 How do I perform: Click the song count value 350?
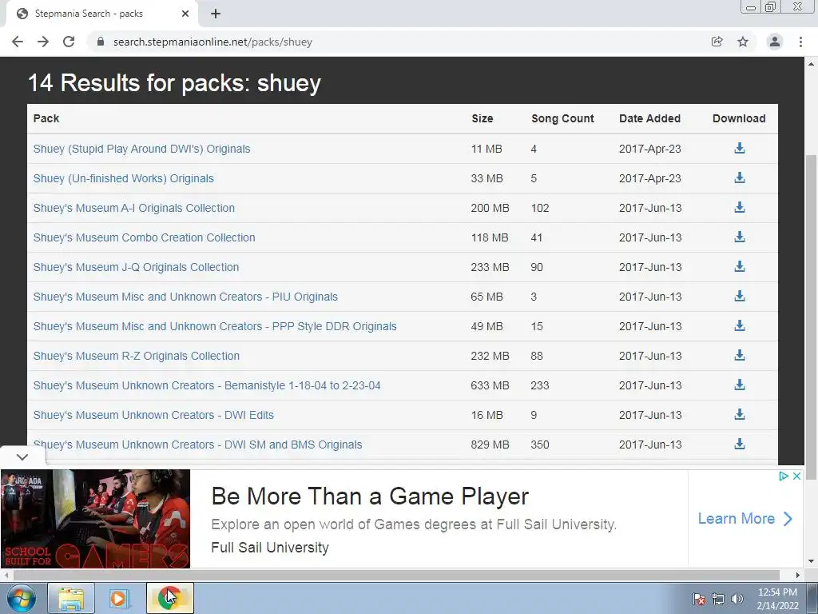pyautogui.click(x=540, y=445)
